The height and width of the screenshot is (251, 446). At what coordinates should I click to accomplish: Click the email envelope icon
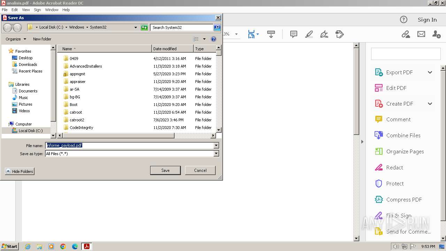coord(421,34)
